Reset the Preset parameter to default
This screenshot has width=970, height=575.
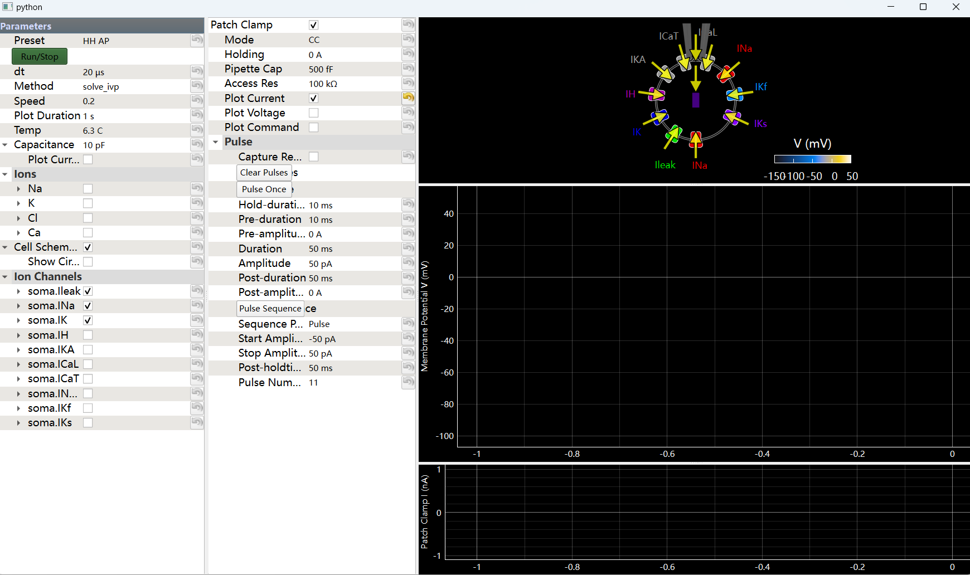coord(197,40)
